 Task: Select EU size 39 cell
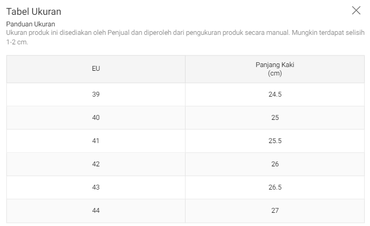pos(96,95)
